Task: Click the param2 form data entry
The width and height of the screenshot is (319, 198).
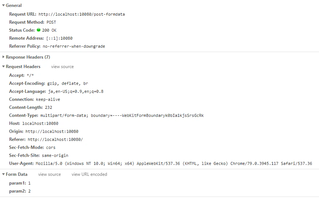Action: (20, 191)
